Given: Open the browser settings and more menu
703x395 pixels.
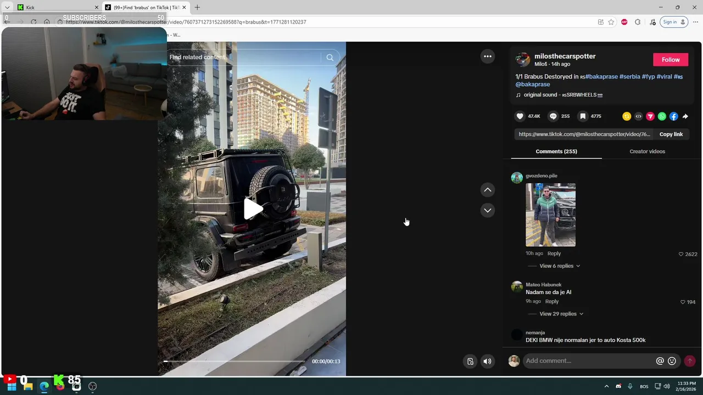Looking at the screenshot, I should (695, 22).
